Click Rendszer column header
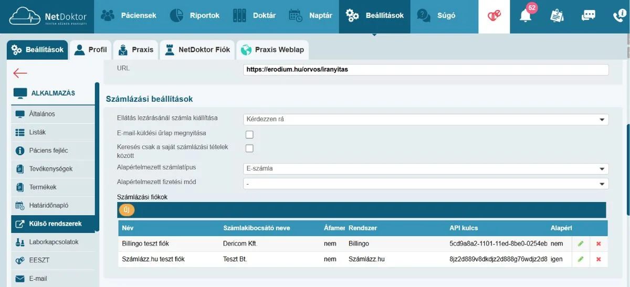Screen dimensions: 630x287 tap(395, 228)
